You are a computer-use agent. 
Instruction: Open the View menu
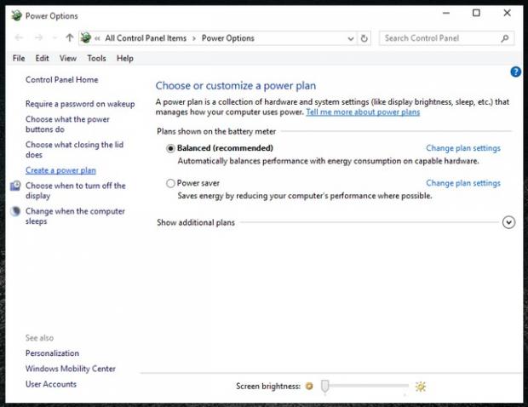click(68, 58)
